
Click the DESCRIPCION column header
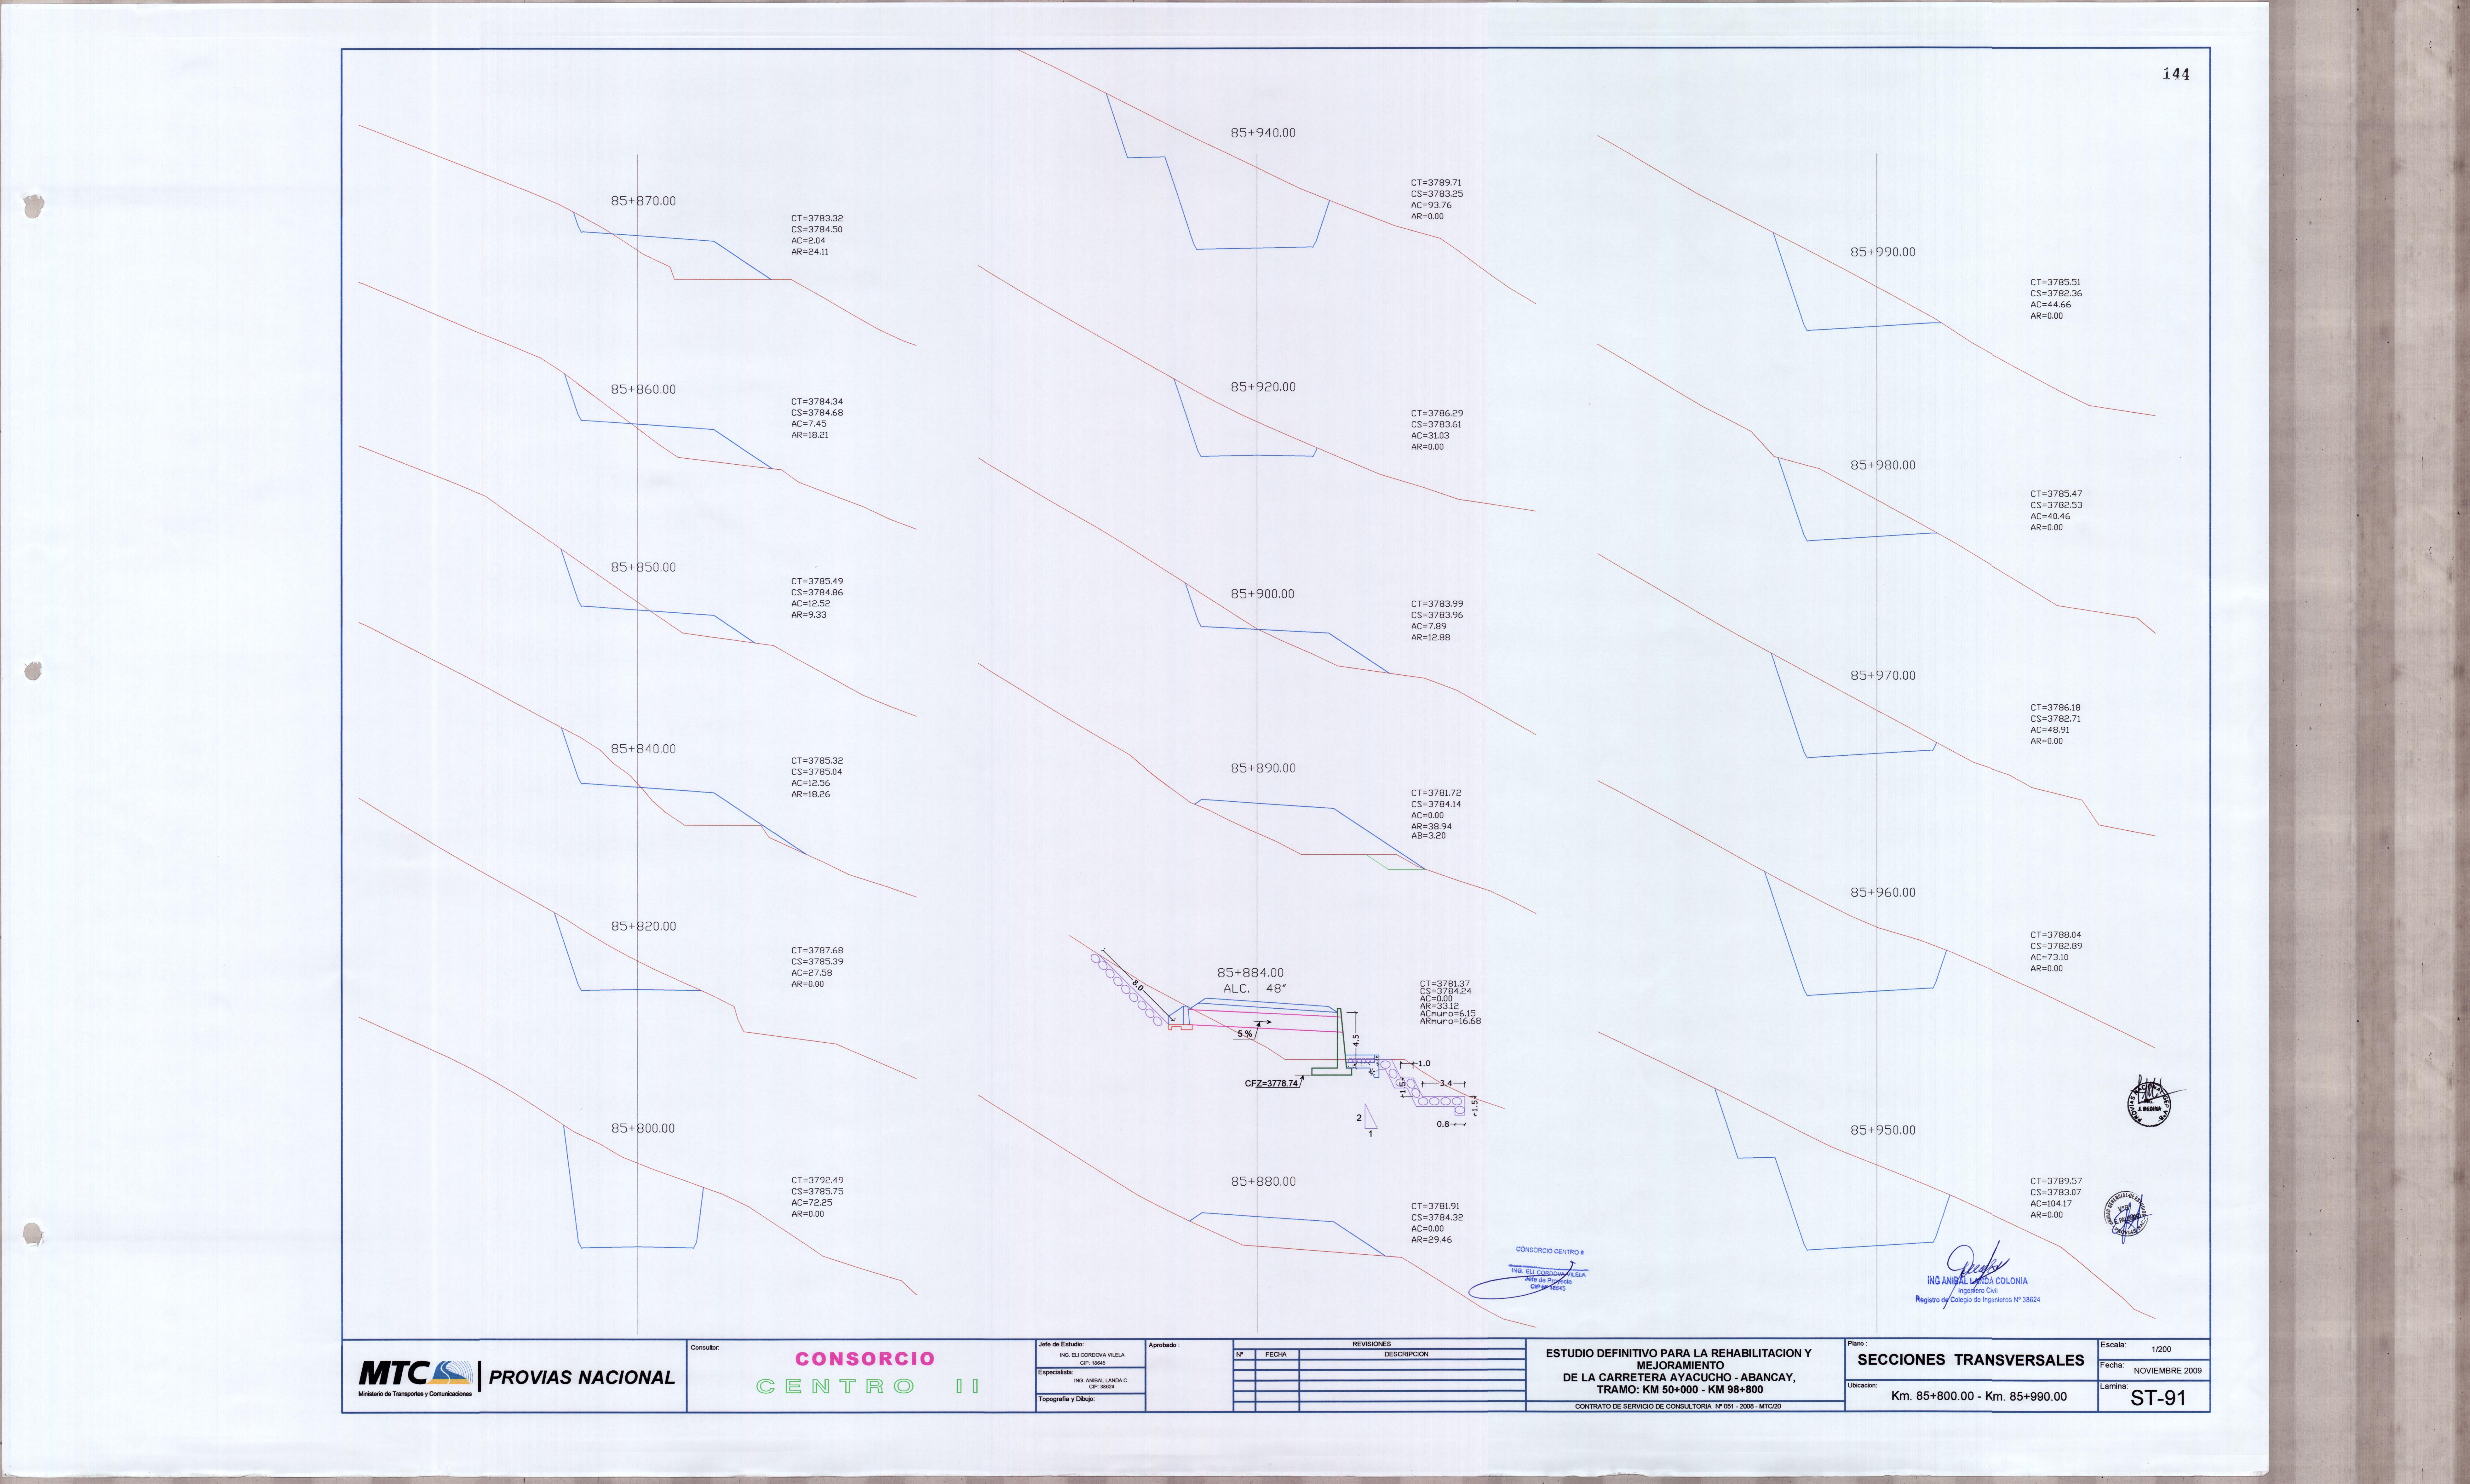[x=1406, y=1354]
